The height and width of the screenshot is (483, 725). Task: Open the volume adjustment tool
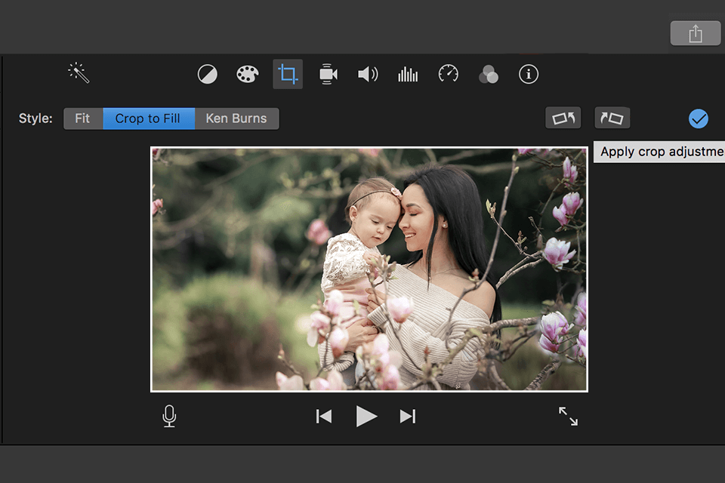368,74
